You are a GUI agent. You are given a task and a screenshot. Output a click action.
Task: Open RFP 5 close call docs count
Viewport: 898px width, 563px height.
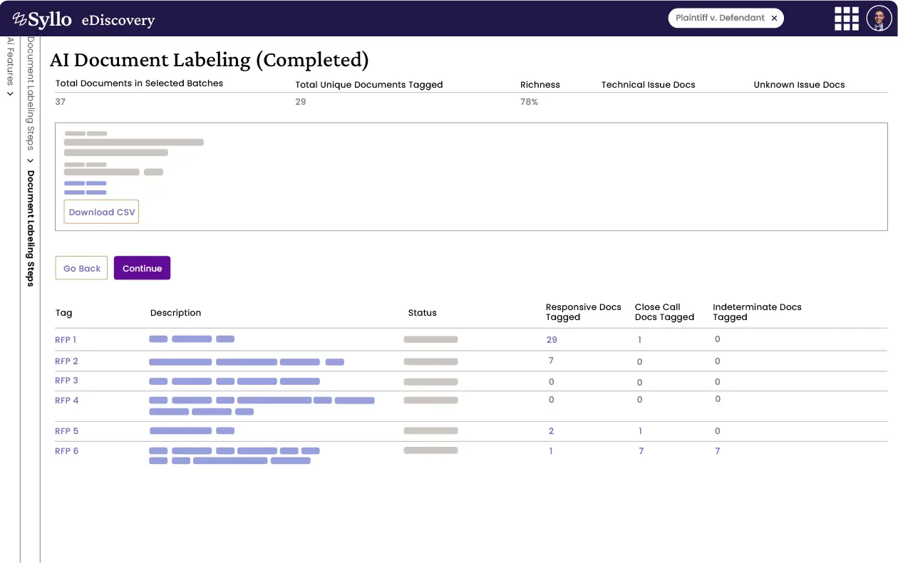(x=640, y=431)
